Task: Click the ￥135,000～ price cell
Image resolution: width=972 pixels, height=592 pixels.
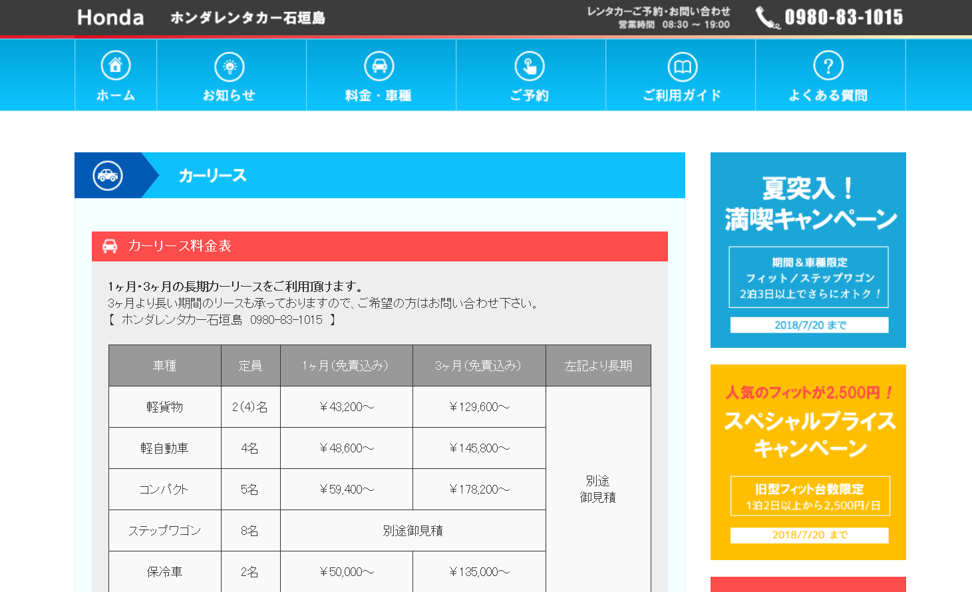Action: pyautogui.click(x=479, y=572)
